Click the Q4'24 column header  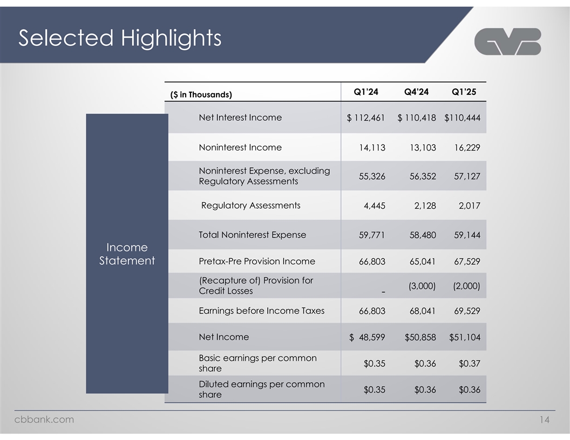[416, 92]
